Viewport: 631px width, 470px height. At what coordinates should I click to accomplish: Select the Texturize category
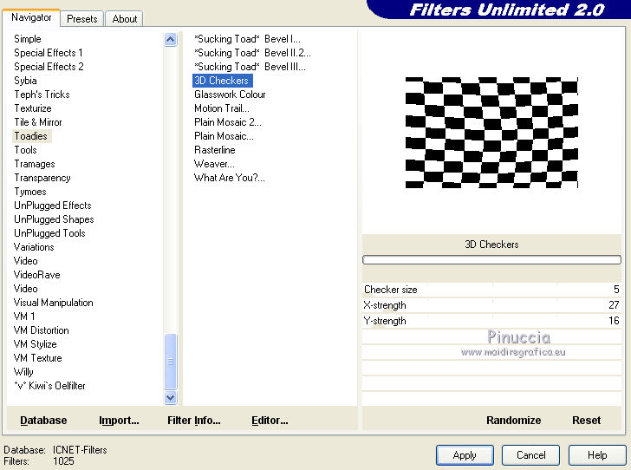[x=33, y=108]
